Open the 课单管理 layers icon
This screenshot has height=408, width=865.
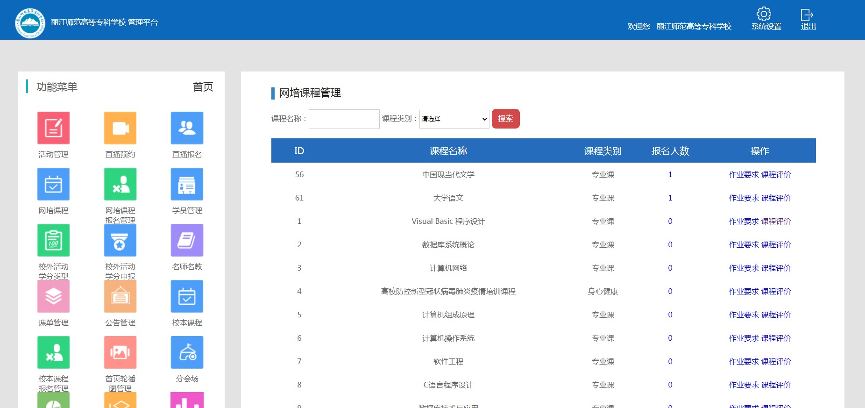tap(53, 296)
